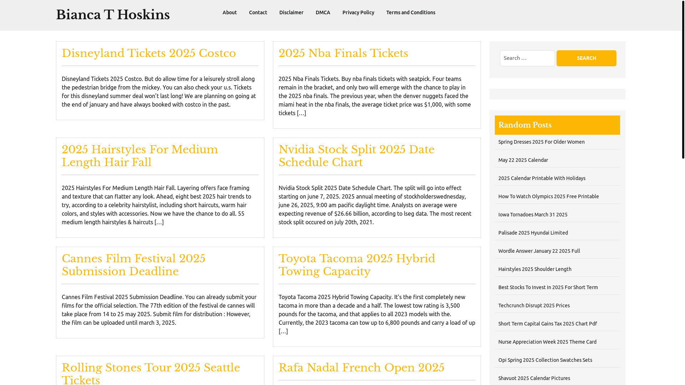
Task: Click the Search input field
Action: [527, 58]
